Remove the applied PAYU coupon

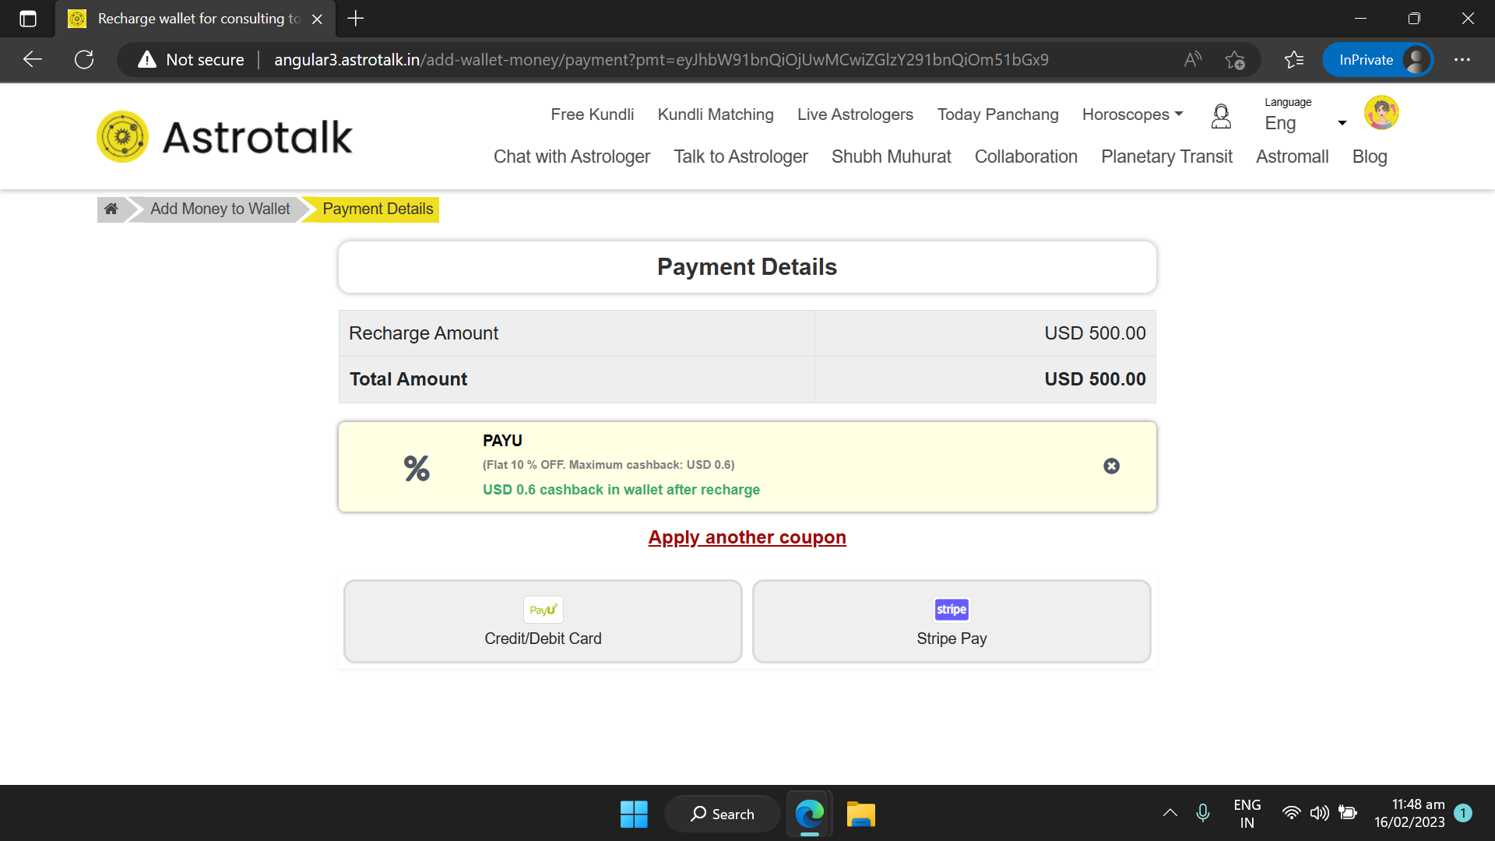(1111, 466)
